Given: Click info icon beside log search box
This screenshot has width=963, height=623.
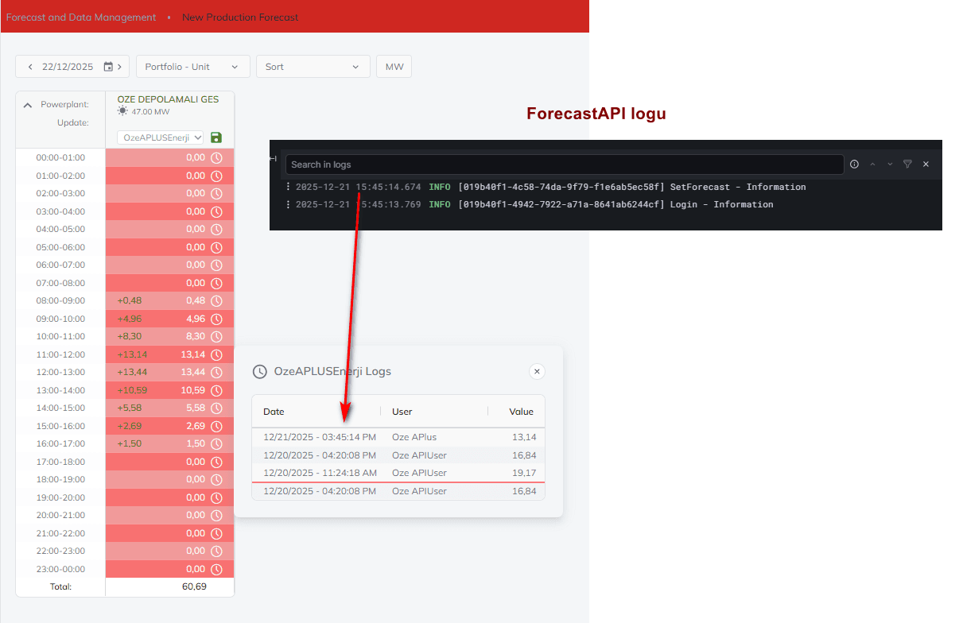Looking at the screenshot, I should pos(854,164).
